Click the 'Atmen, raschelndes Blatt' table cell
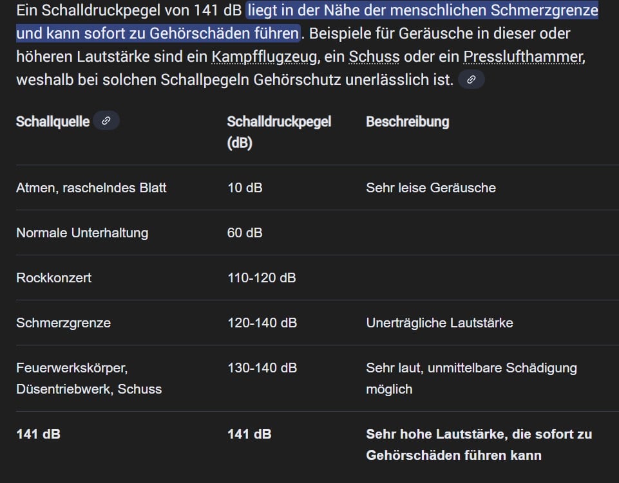This screenshot has width=619, height=483. click(x=91, y=188)
